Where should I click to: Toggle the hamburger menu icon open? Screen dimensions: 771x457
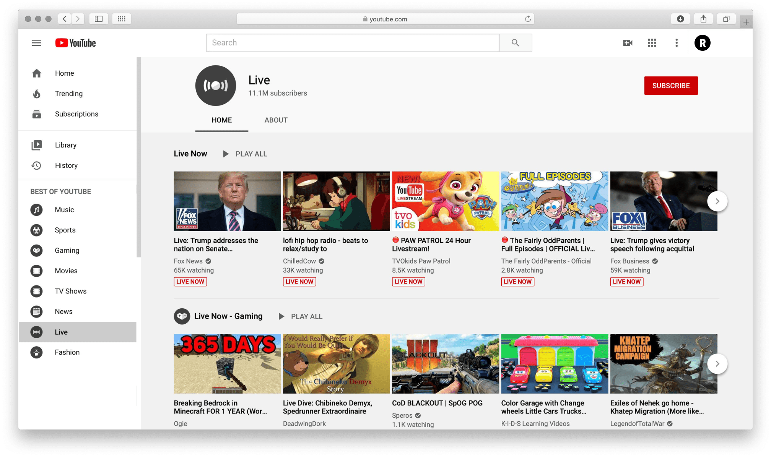click(x=36, y=43)
